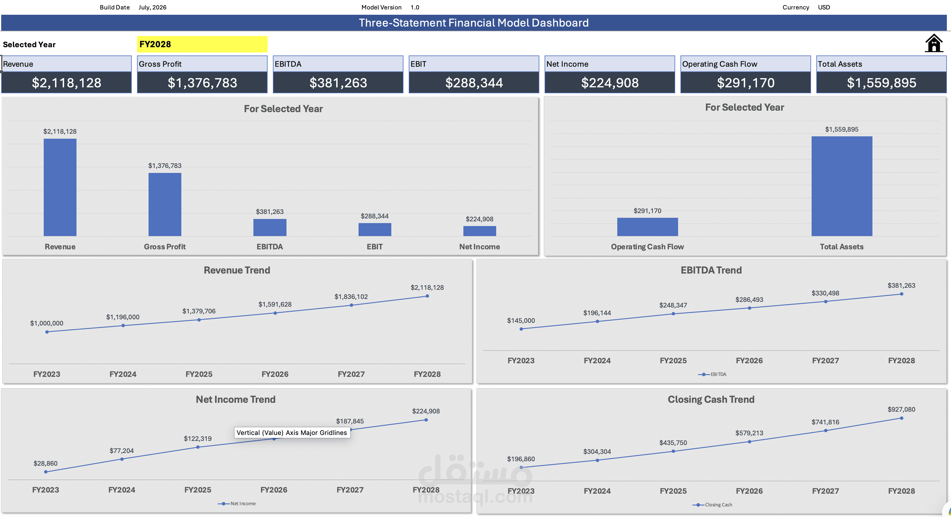951x517 pixels.
Task: Select the EBITDA KPI header label
Action: [x=338, y=64]
